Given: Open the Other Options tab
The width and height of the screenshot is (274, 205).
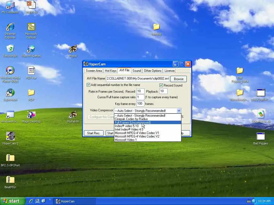Looking at the screenshot, I should click(x=153, y=70).
